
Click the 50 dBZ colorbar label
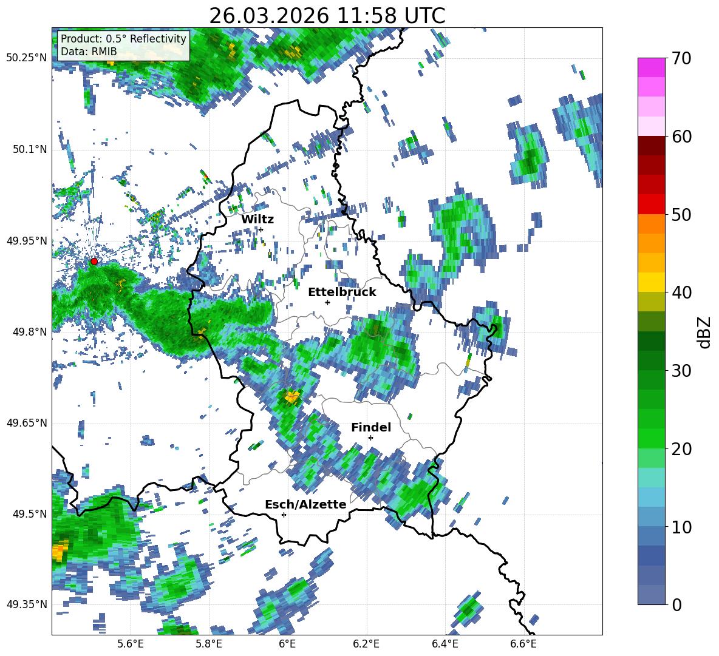pyautogui.click(x=681, y=214)
